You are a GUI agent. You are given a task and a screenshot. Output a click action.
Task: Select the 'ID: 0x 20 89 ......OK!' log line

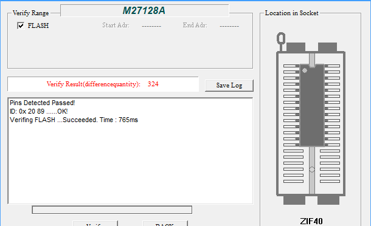pyautogui.click(x=38, y=111)
